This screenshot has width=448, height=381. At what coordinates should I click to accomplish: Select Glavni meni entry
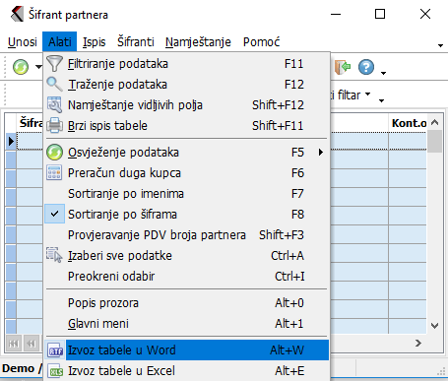click(187, 324)
